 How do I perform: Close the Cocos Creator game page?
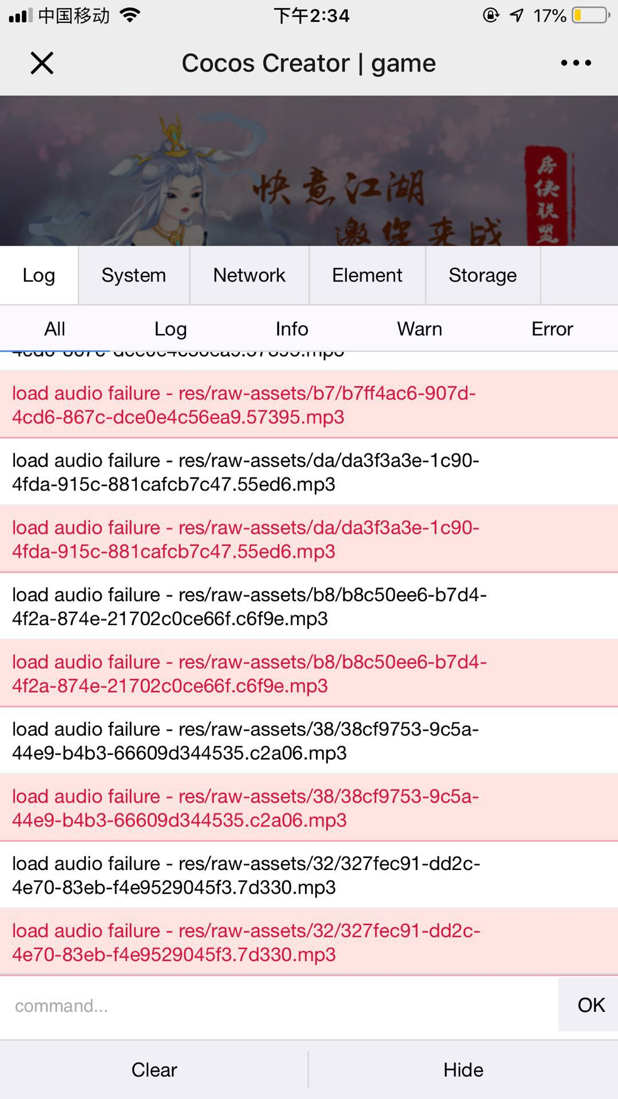point(42,63)
